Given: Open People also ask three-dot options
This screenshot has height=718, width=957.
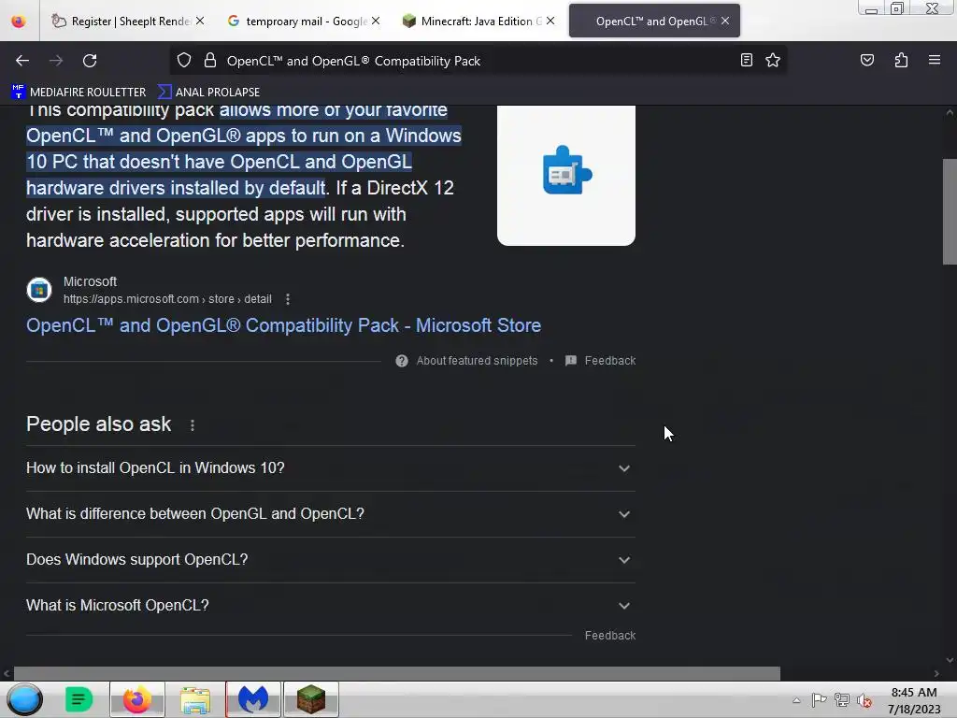Looking at the screenshot, I should tap(193, 425).
